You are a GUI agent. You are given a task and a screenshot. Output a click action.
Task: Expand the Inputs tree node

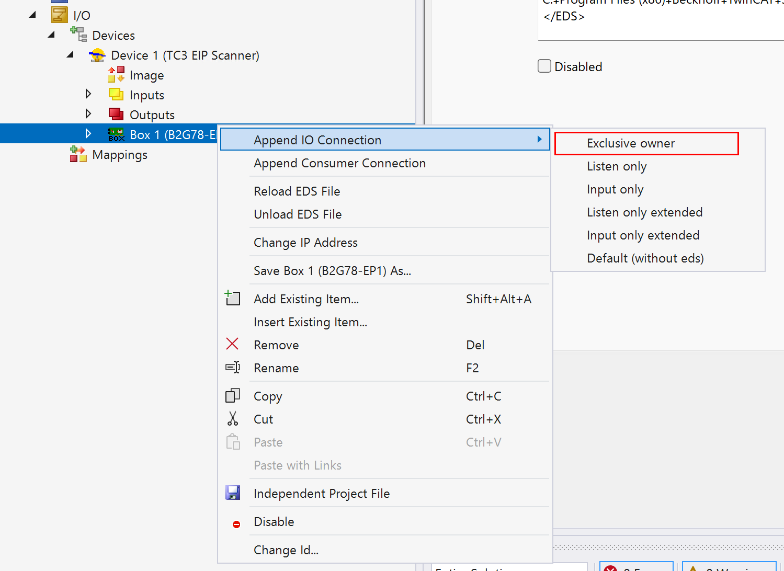pyautogui.click(x=88, y=94)
